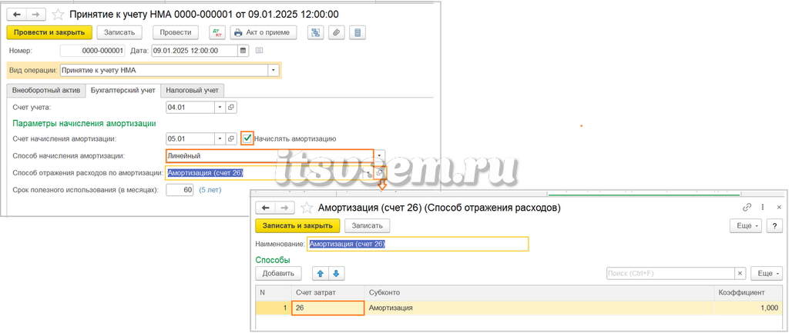Go forward in the Амортизация (счет 26) window

284,208
